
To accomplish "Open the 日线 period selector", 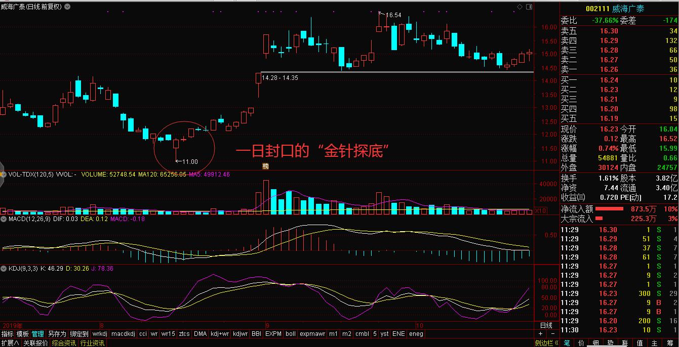I will pyautogui.click(x=546, y=325).
